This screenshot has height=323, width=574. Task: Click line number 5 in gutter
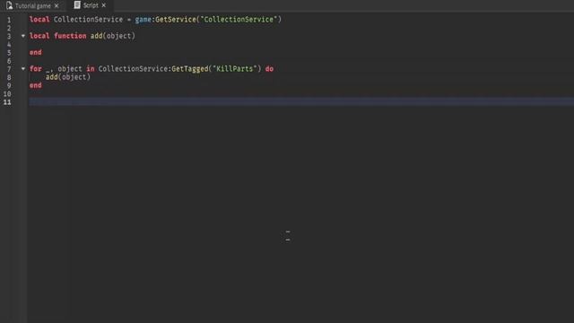point(9,53)
